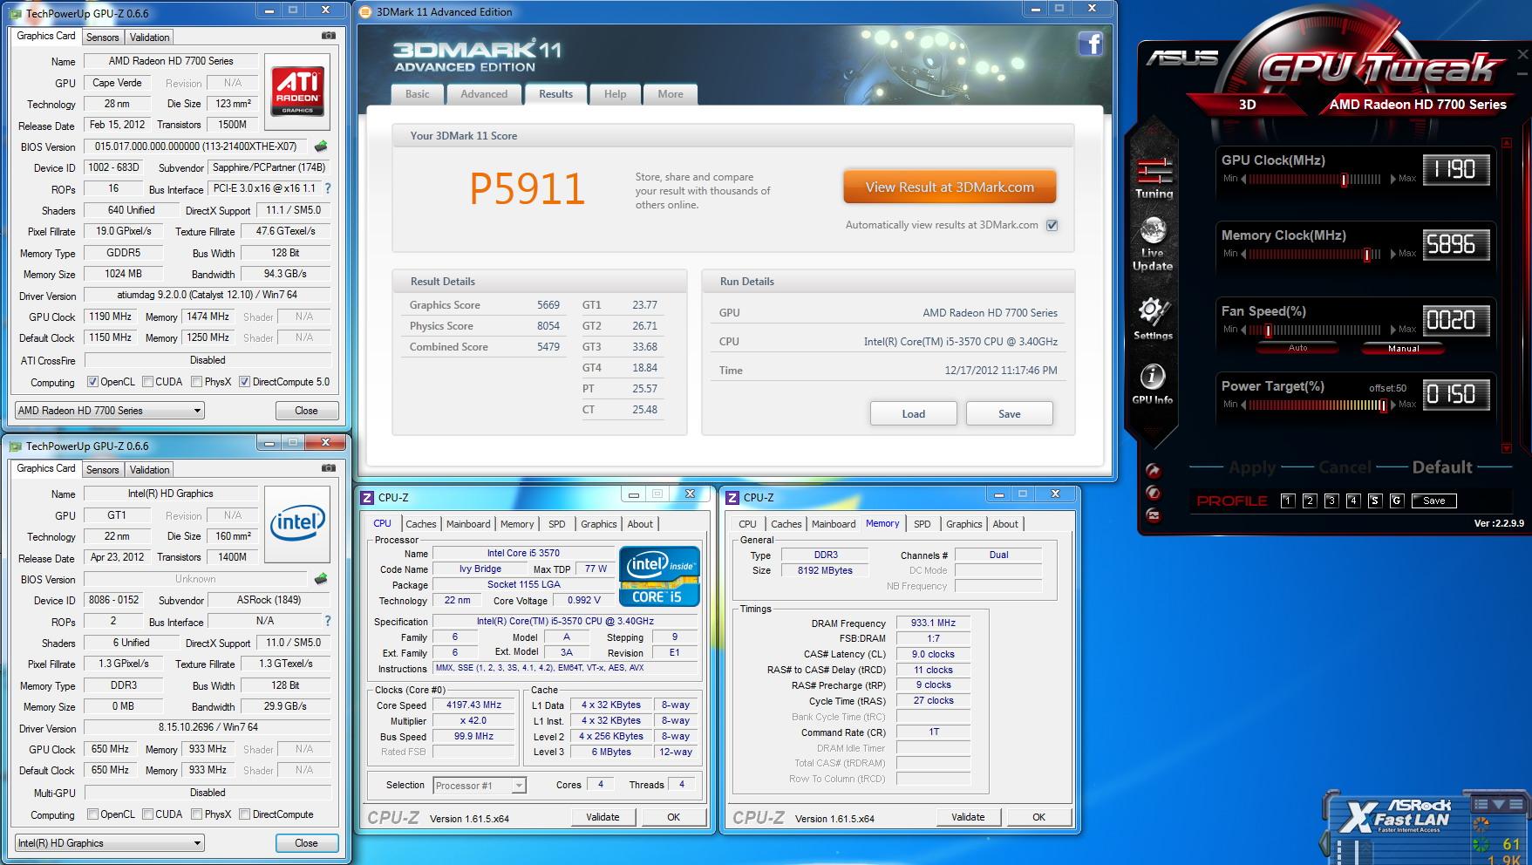This screenshot has width=1532, height=865.
Task: Toggle CUDA checkbox in AMD GPU-Z
Action: click(147, 382)
